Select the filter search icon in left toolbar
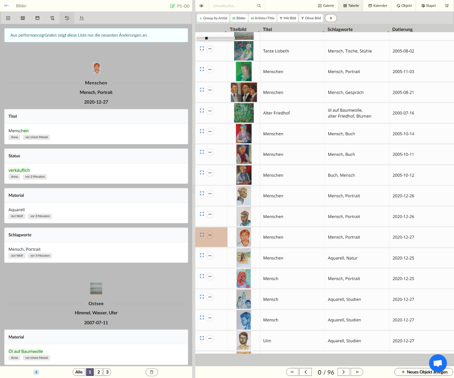This screenshot has height=378, width=454. (x=52, y=18)
